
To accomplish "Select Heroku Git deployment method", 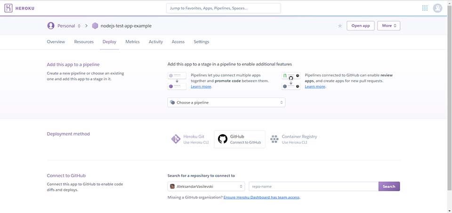I will pyautogui.click(x=191, y=139).
